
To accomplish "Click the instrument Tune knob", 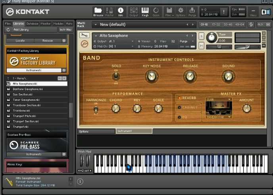I will 211,38.
